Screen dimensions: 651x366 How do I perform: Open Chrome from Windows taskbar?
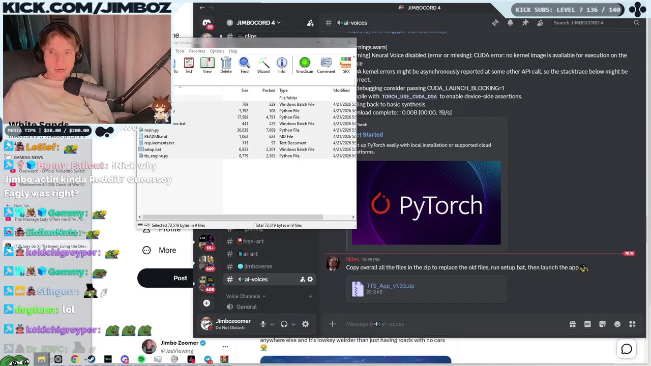[75, 359]
